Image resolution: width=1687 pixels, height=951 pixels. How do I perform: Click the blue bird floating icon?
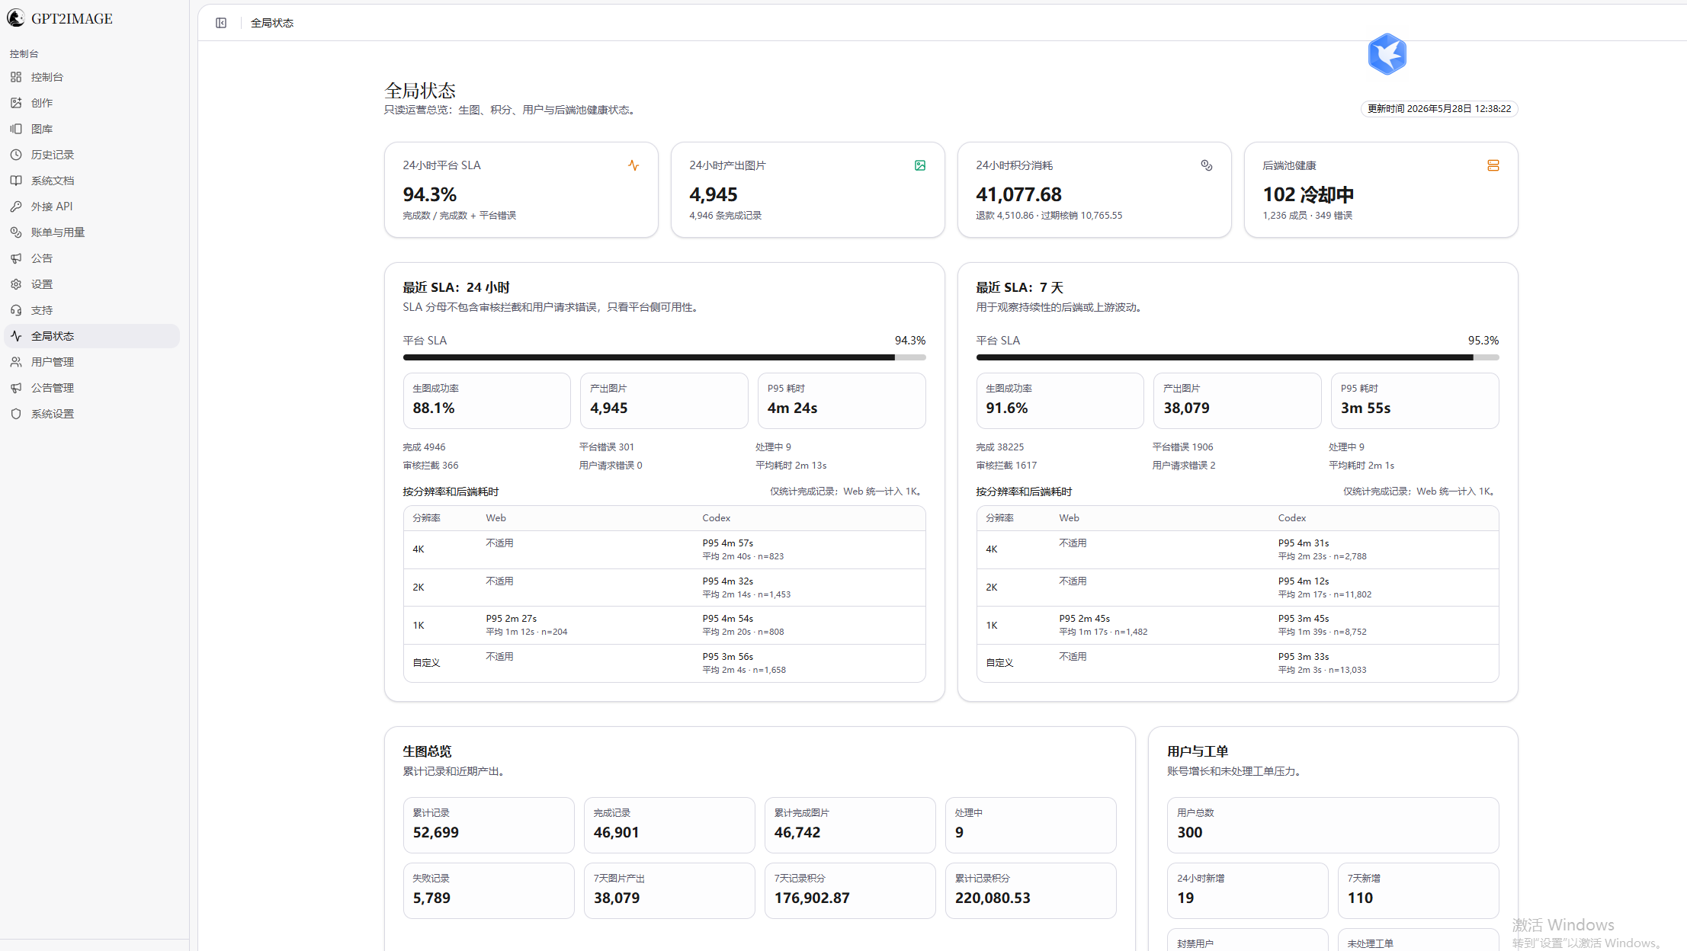(1387, 54)
